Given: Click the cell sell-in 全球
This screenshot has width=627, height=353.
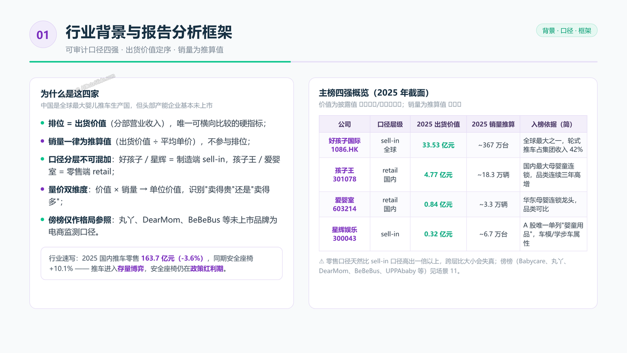Looking at the screenshot, I should pyautogui.click(x=390, y=145).
